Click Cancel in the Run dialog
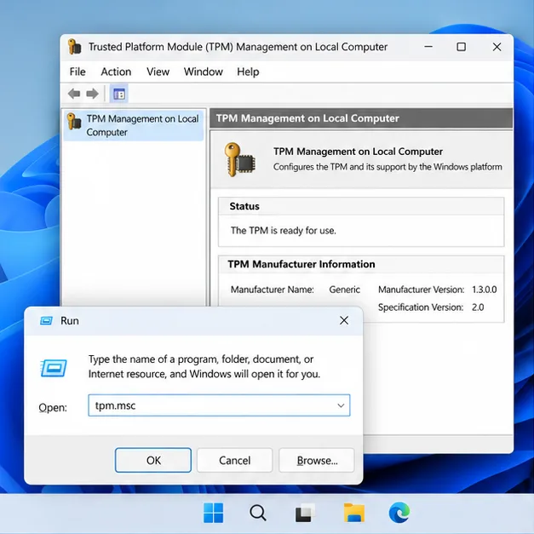This screenshot has width=534, height=534. coord(235,460)
